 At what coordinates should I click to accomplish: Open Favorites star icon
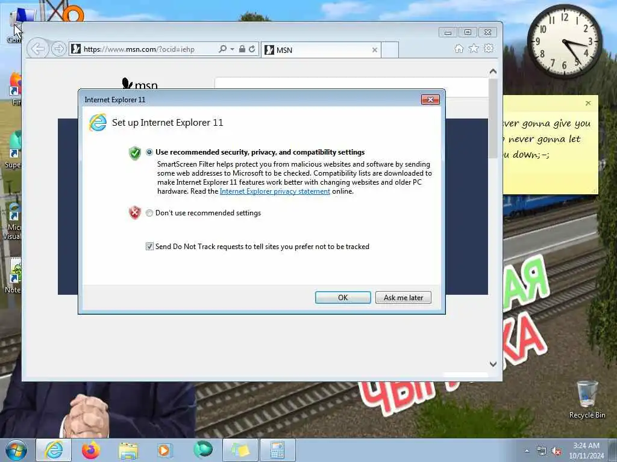[x=474, y=48]
